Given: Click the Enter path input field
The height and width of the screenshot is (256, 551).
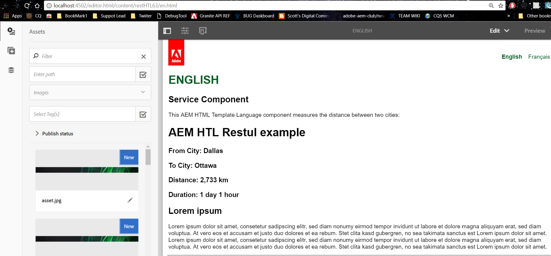Looking at the screenshot, I should [x=82, y=74].
